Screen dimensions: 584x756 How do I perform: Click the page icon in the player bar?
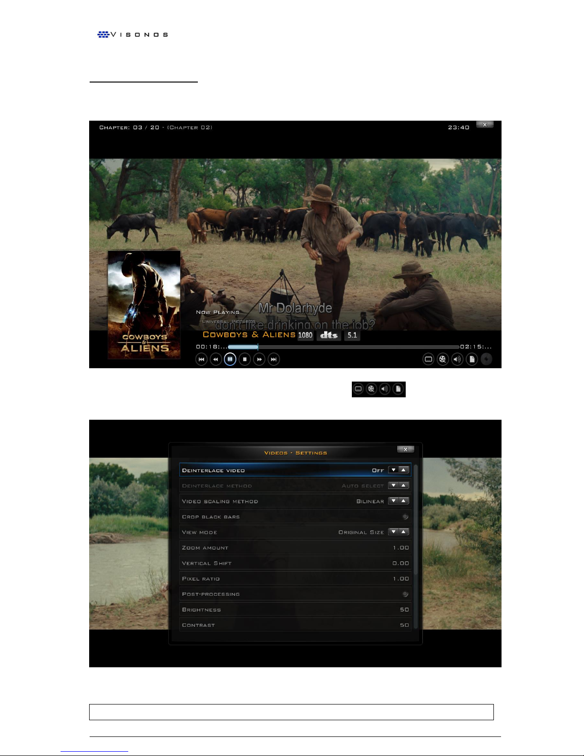472,359
